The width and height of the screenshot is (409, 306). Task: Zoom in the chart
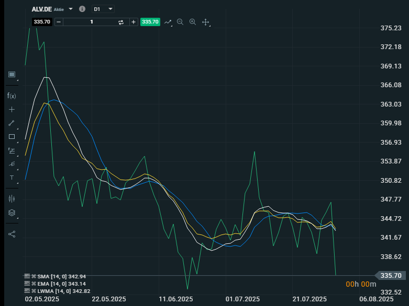point(193,22)
